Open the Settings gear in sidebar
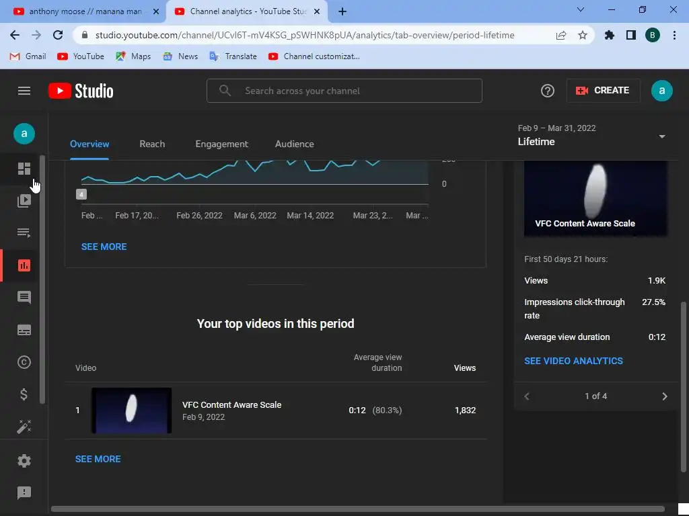The image size is (689, 516). (24, 460)
